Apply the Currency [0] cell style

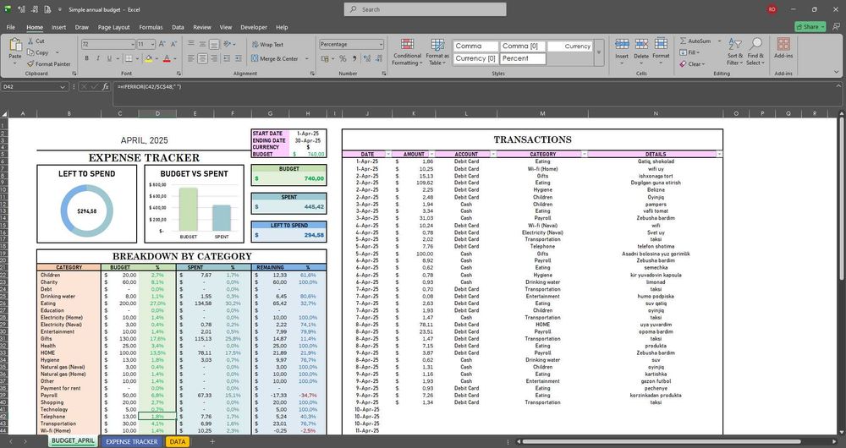(475, 58)
